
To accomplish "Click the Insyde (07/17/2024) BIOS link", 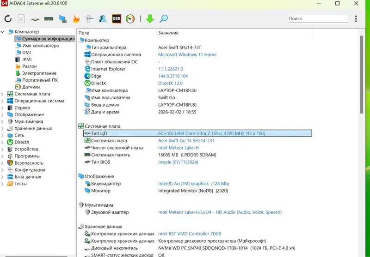I will point(178,162).
